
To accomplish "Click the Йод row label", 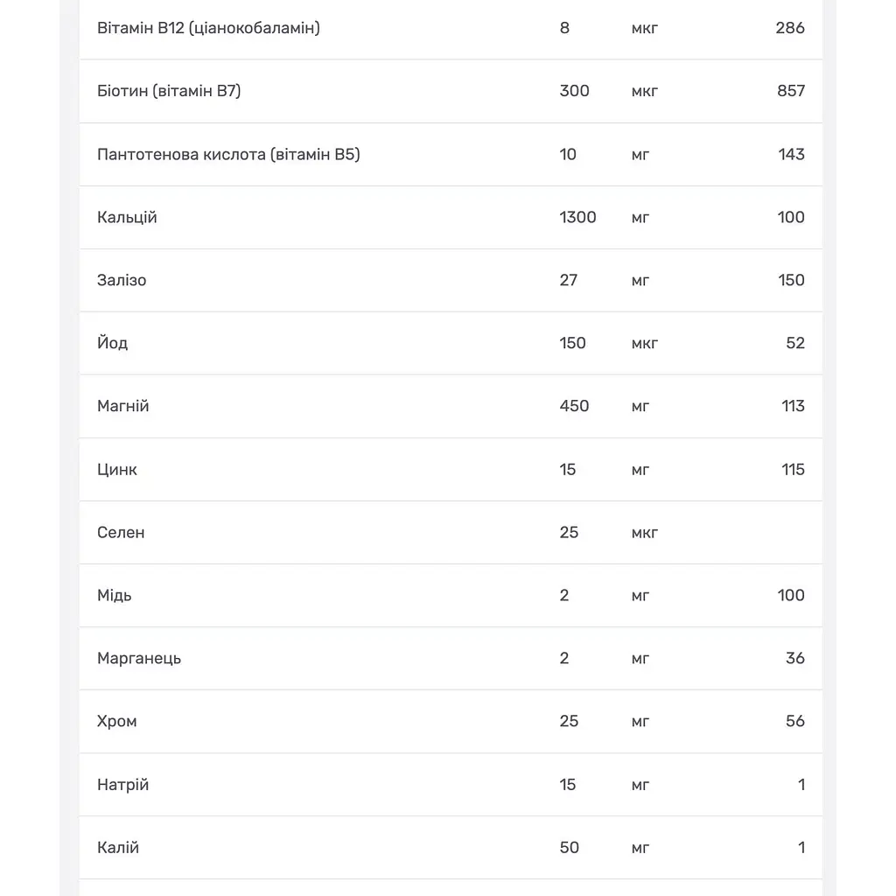I will (x=113, y=343).
